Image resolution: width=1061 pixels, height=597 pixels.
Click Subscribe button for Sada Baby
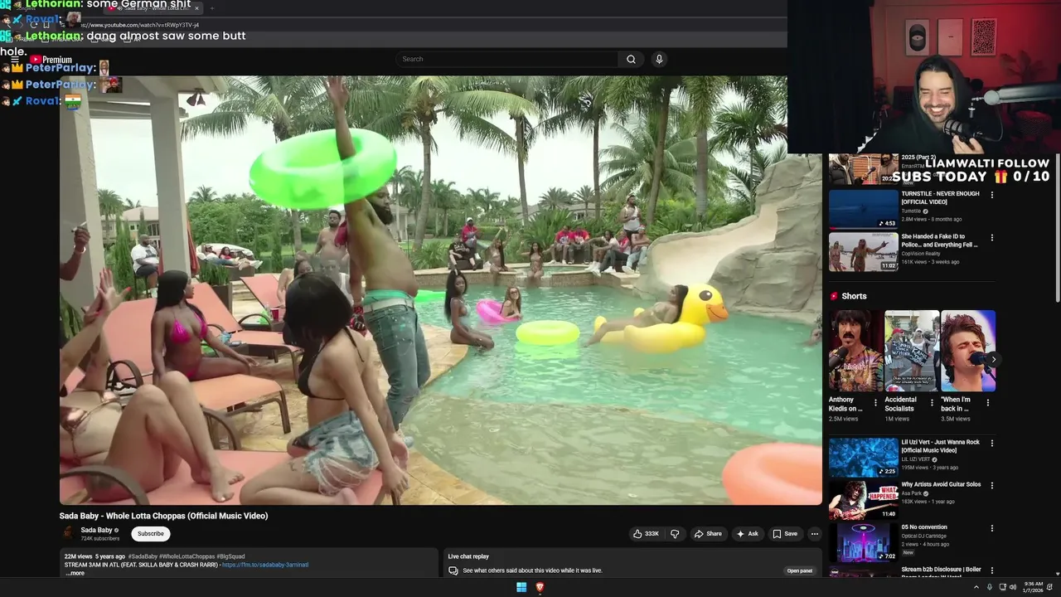(150, 534)
